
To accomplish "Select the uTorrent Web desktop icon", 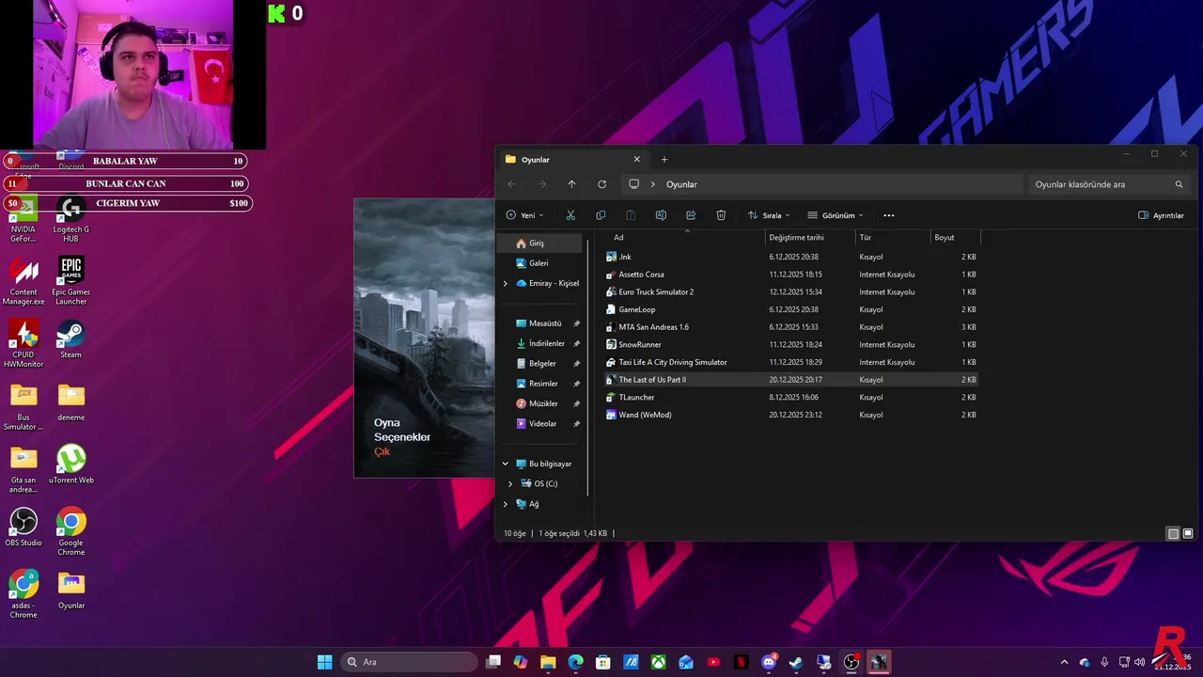I will [x=70, y=465].
